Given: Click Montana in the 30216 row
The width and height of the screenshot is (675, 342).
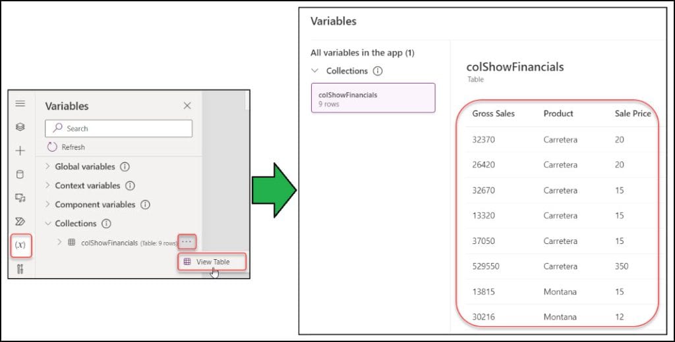Looking at the screenshot, I should [560, 317].
